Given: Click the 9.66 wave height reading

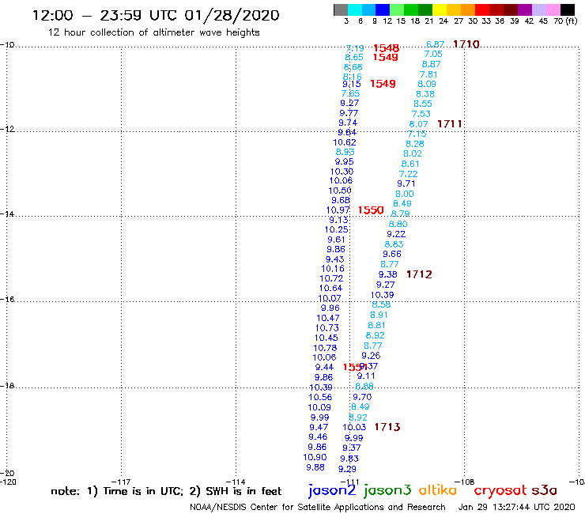Looking at the screenshot, I should [392, 254].
